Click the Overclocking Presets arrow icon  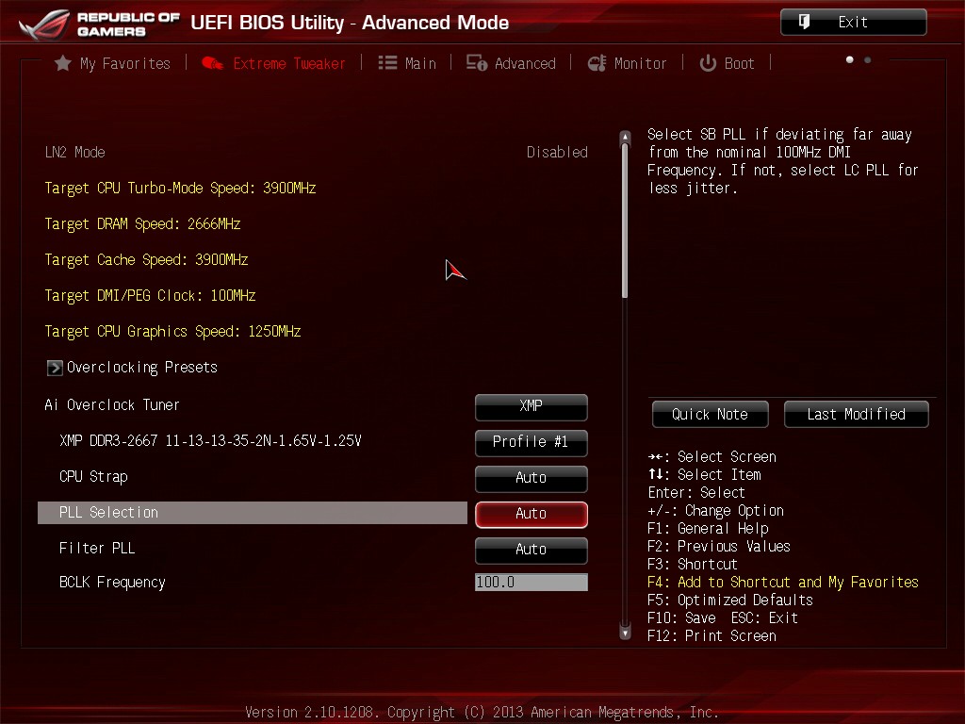point(55,368)
